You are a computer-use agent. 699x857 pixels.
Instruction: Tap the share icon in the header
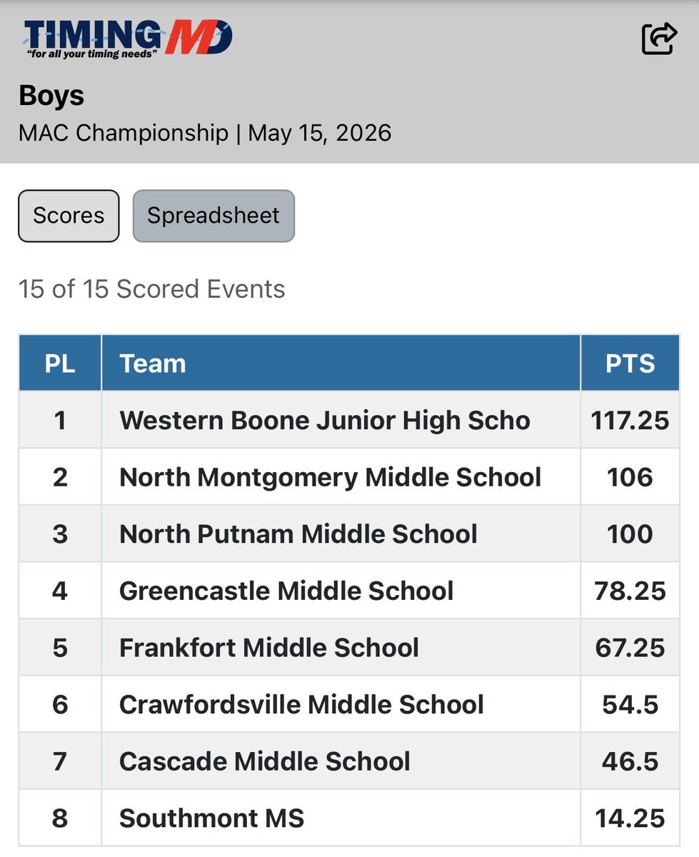pos(658,38)
